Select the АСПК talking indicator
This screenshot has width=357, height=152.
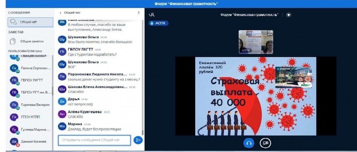pos(159,23)
